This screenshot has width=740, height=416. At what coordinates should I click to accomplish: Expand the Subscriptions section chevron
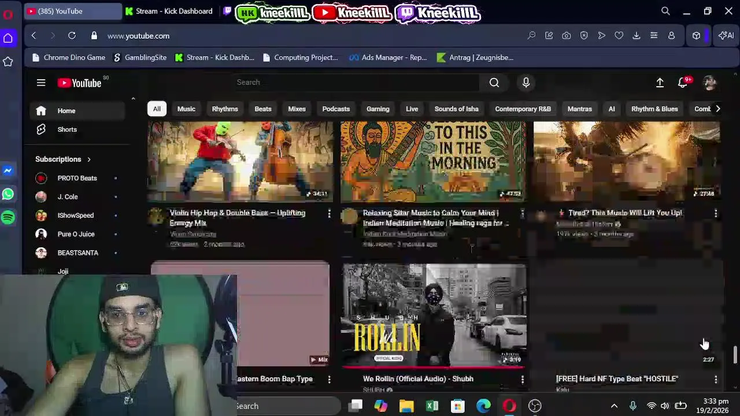89,159
